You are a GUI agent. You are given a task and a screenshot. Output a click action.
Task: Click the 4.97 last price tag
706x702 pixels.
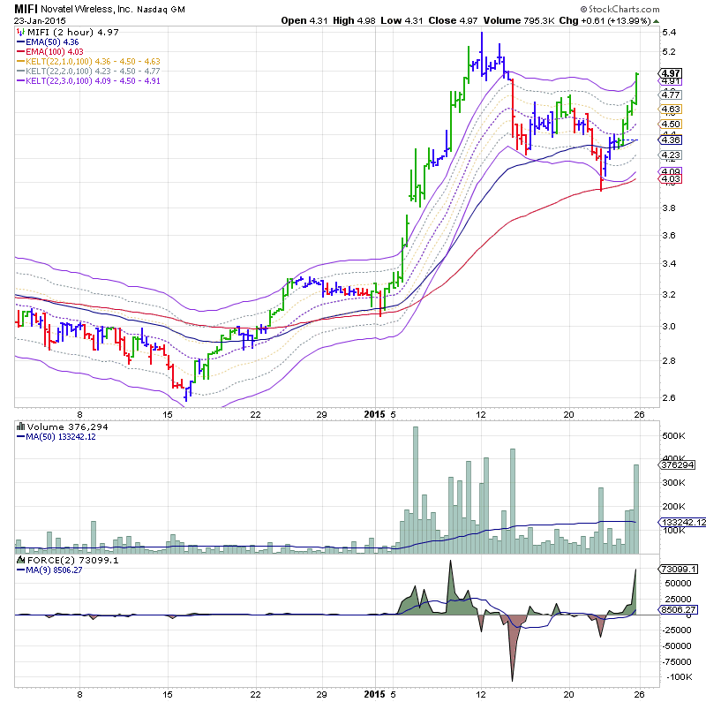pyautogui.click(x=671, y=73)
